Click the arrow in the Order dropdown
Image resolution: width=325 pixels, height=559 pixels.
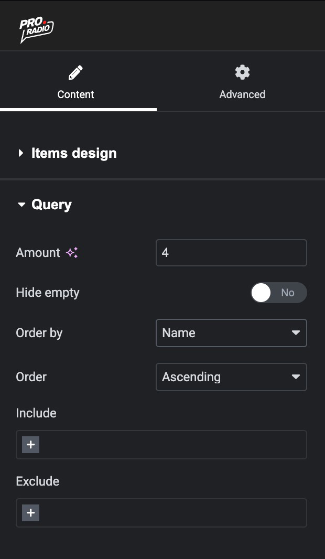pos(296,377)
